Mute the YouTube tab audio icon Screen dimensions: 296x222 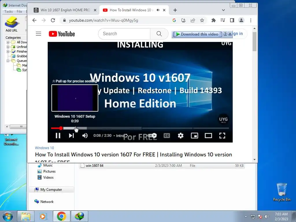click(x=158, y=10)
